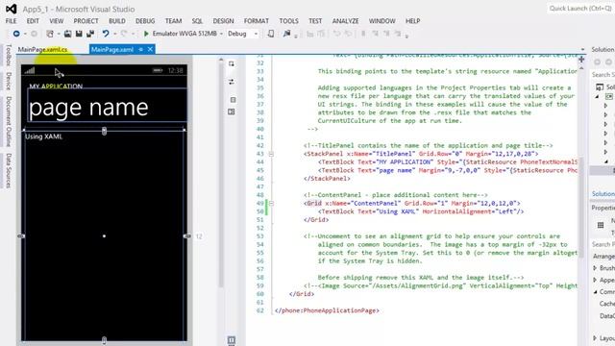Open the PROJECT menu
This screenshot has height=346, width=615.
tap(86, 21)
